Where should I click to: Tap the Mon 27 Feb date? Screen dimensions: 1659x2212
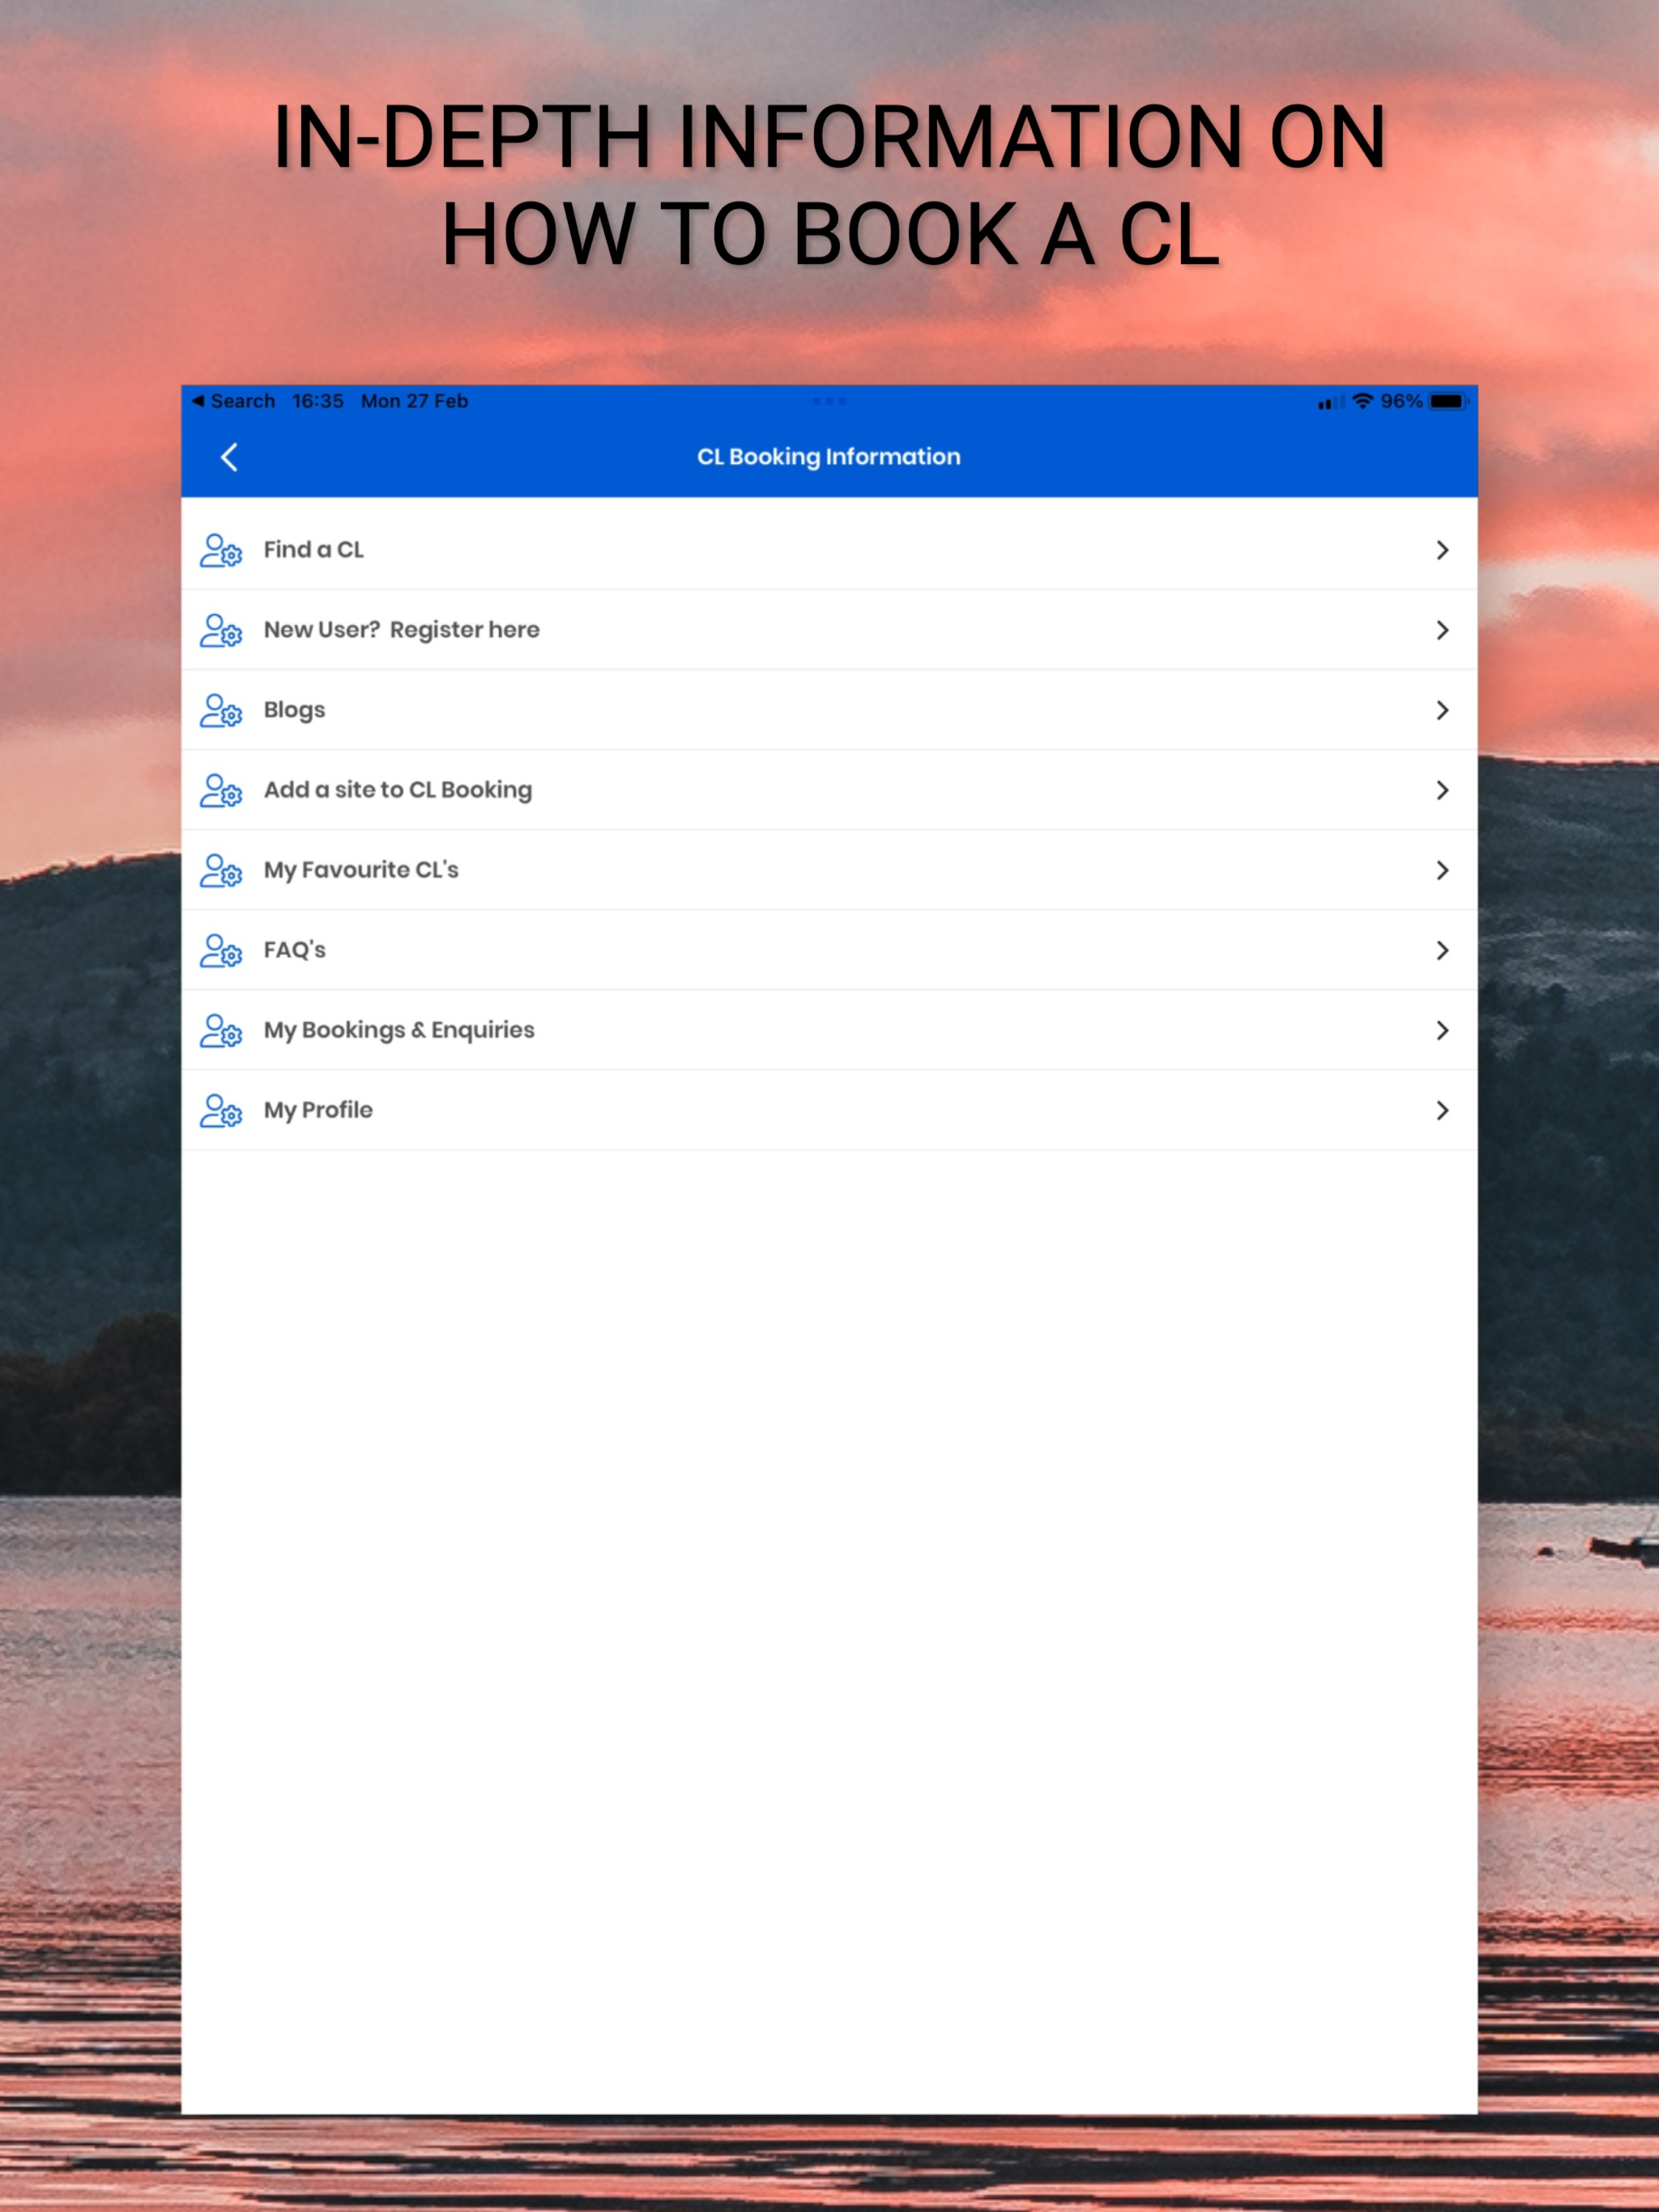coord(414,401)
